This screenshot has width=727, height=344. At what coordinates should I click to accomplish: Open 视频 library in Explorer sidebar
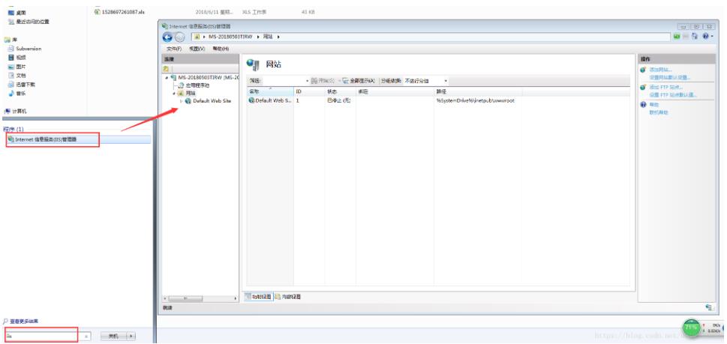click(17, 58)
